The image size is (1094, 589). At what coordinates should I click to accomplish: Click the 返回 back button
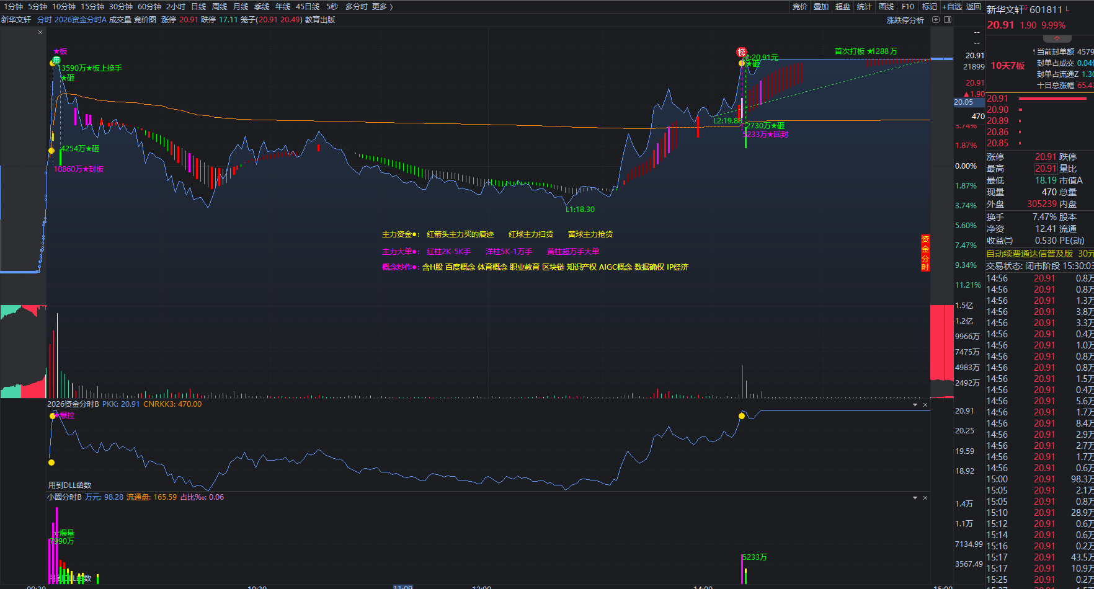click(974, 6)
